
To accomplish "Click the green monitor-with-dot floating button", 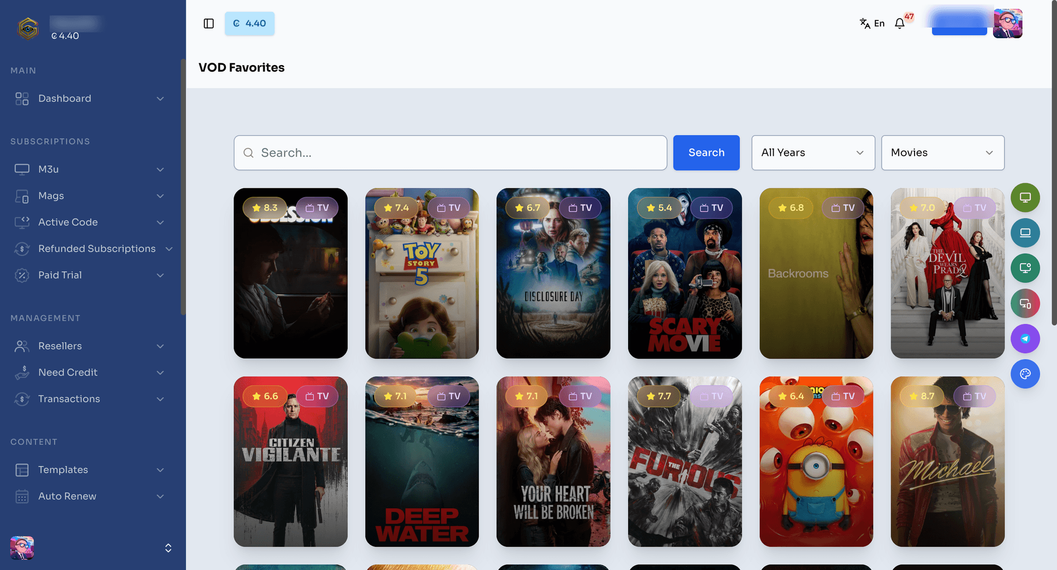I will tap(1025, 268).
